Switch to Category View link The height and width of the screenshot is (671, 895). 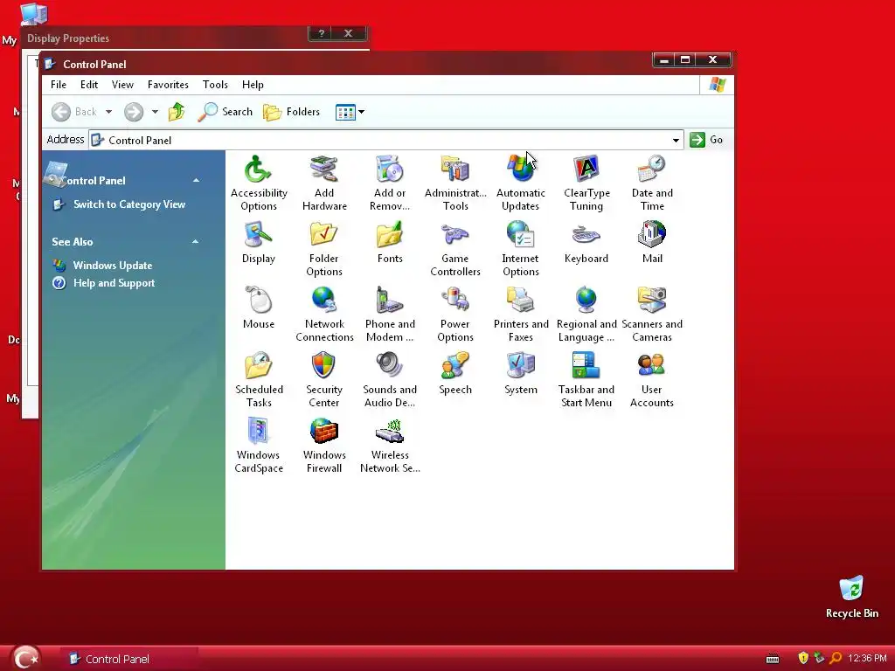click(129, 204)
